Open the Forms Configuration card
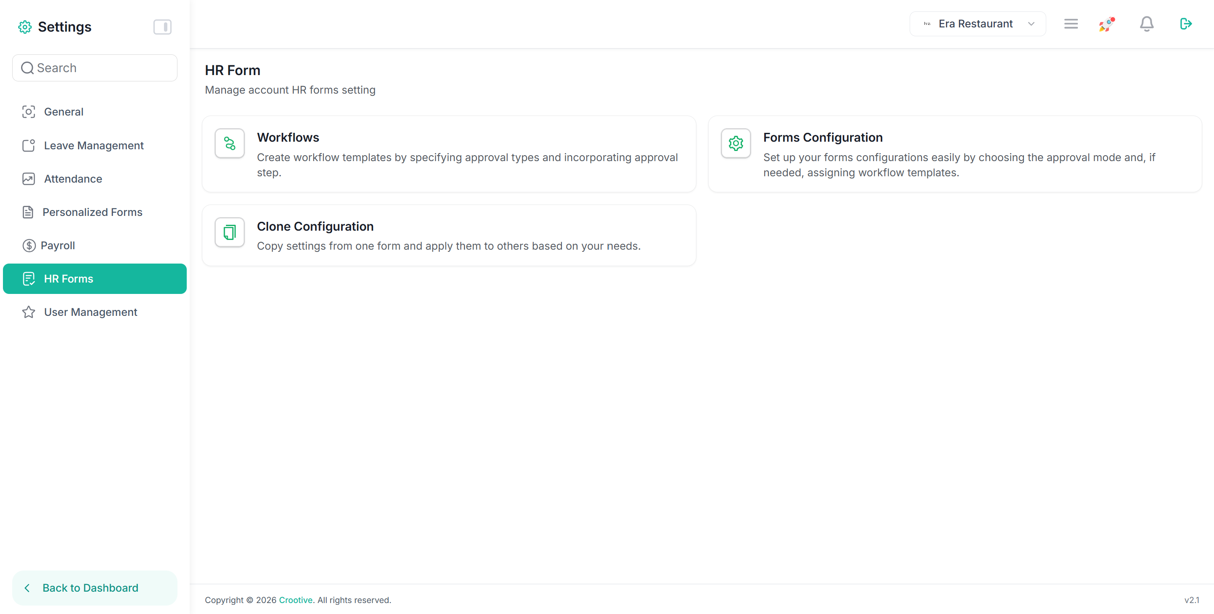This screenshot has height=614, width=1214. tap(955, 154)
